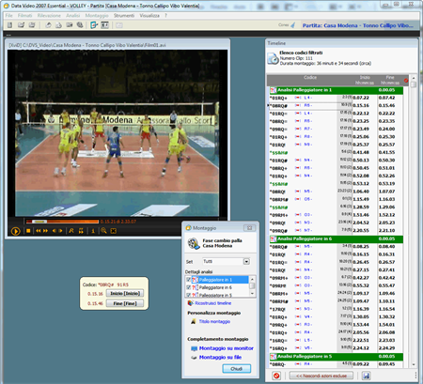The width and height of the screenshot is (423, 384).
Task: Click the film reel Montaggio header icon
Action: 194,243
